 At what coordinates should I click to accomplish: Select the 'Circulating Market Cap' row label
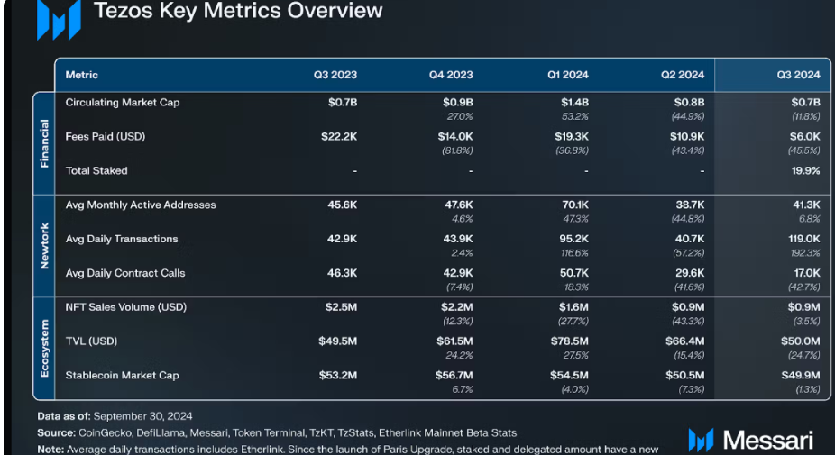[123, 102]
